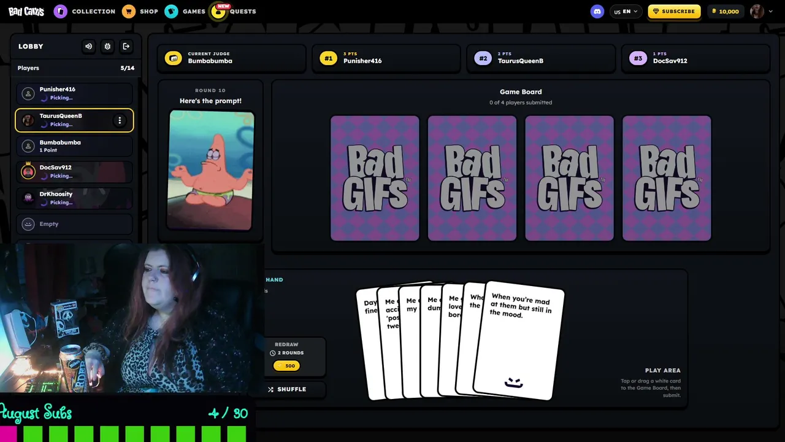785x442 pixels.
Task: Click TaurusQueenB's avatar in the player list
Action: 28,120
